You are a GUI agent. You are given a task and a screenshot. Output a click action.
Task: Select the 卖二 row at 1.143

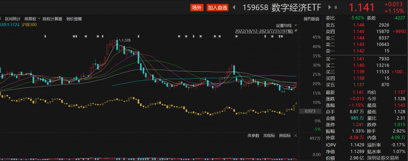point(366,44)
